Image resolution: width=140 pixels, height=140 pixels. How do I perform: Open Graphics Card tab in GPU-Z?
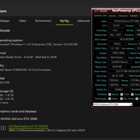point(100,15)
